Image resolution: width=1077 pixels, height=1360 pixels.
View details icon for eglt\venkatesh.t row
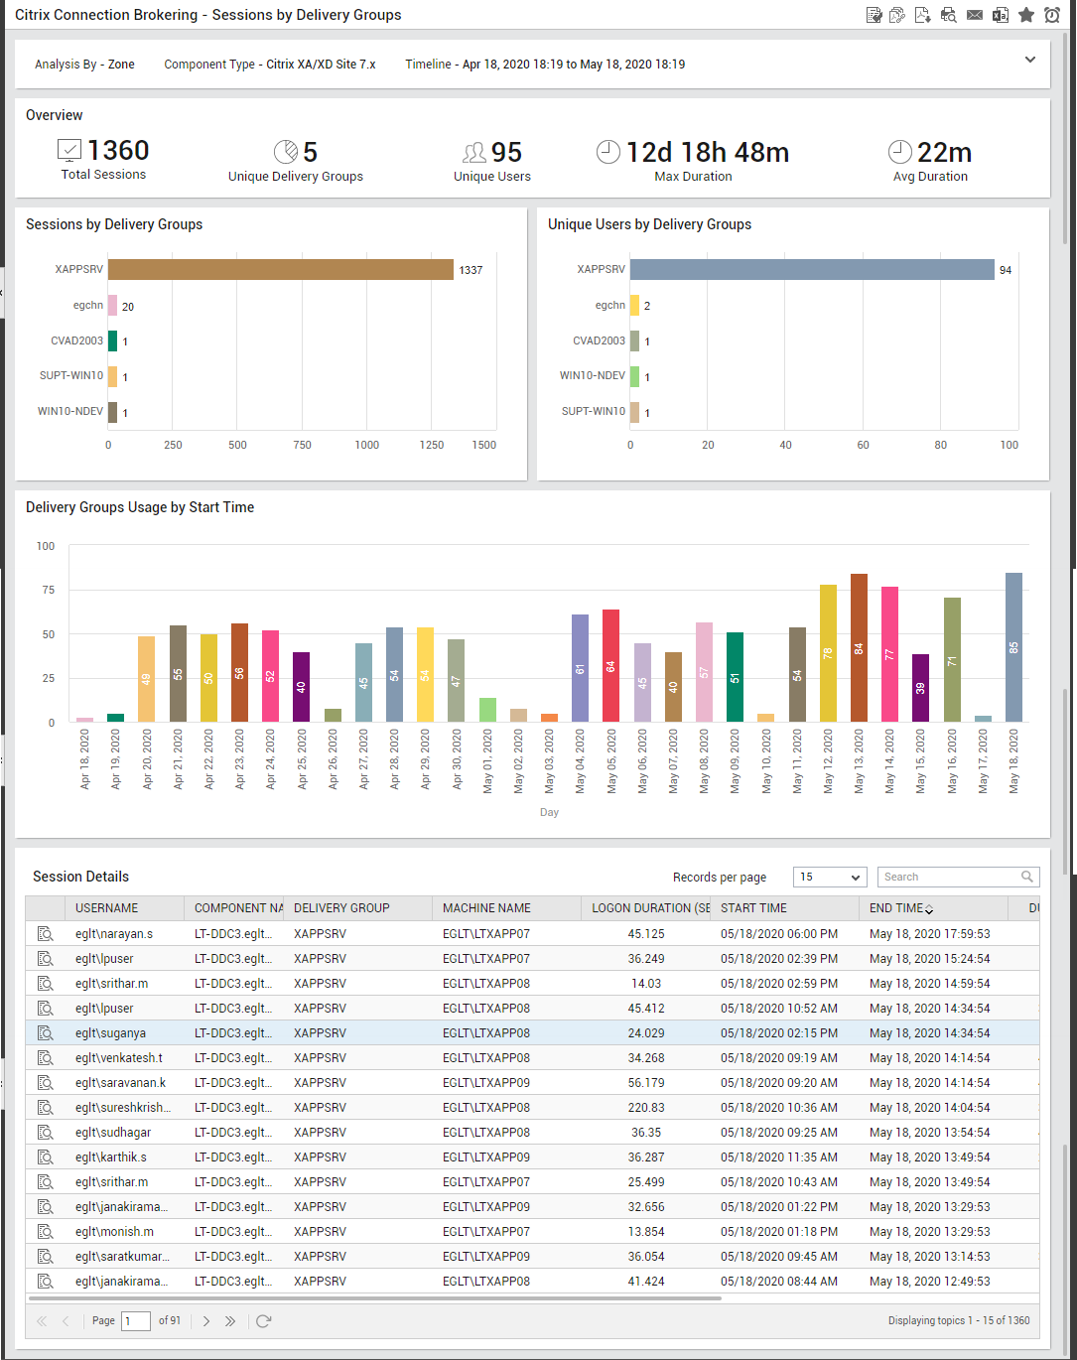click(x=45, y=1057)
